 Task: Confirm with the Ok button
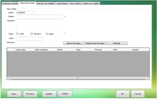click(123, 94)
